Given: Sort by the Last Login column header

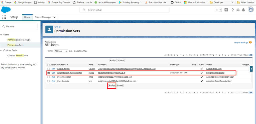Looking at the screenshot, I should coord(174,65).
